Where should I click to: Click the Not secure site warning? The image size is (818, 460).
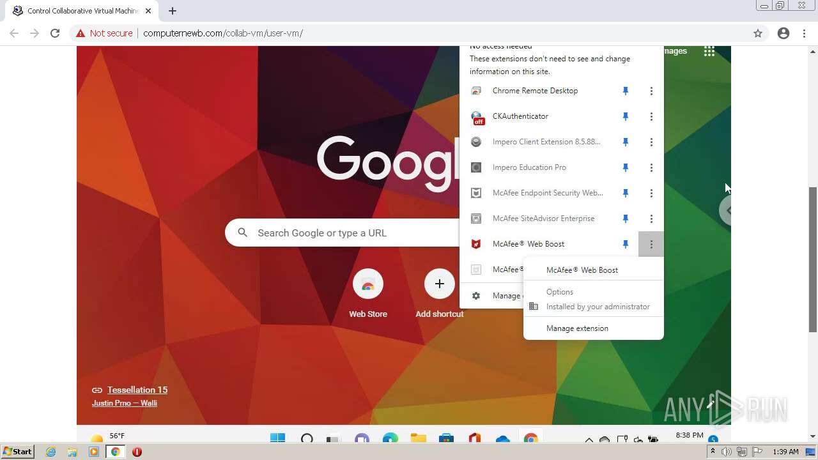(104, 33)
